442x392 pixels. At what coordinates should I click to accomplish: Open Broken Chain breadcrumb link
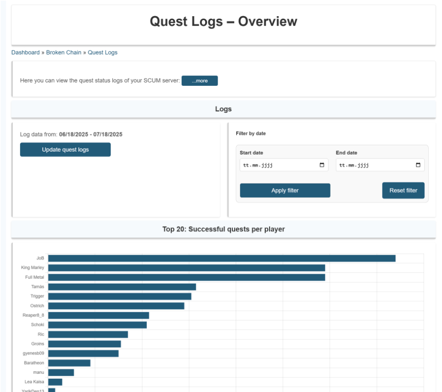tap(64, 52)
